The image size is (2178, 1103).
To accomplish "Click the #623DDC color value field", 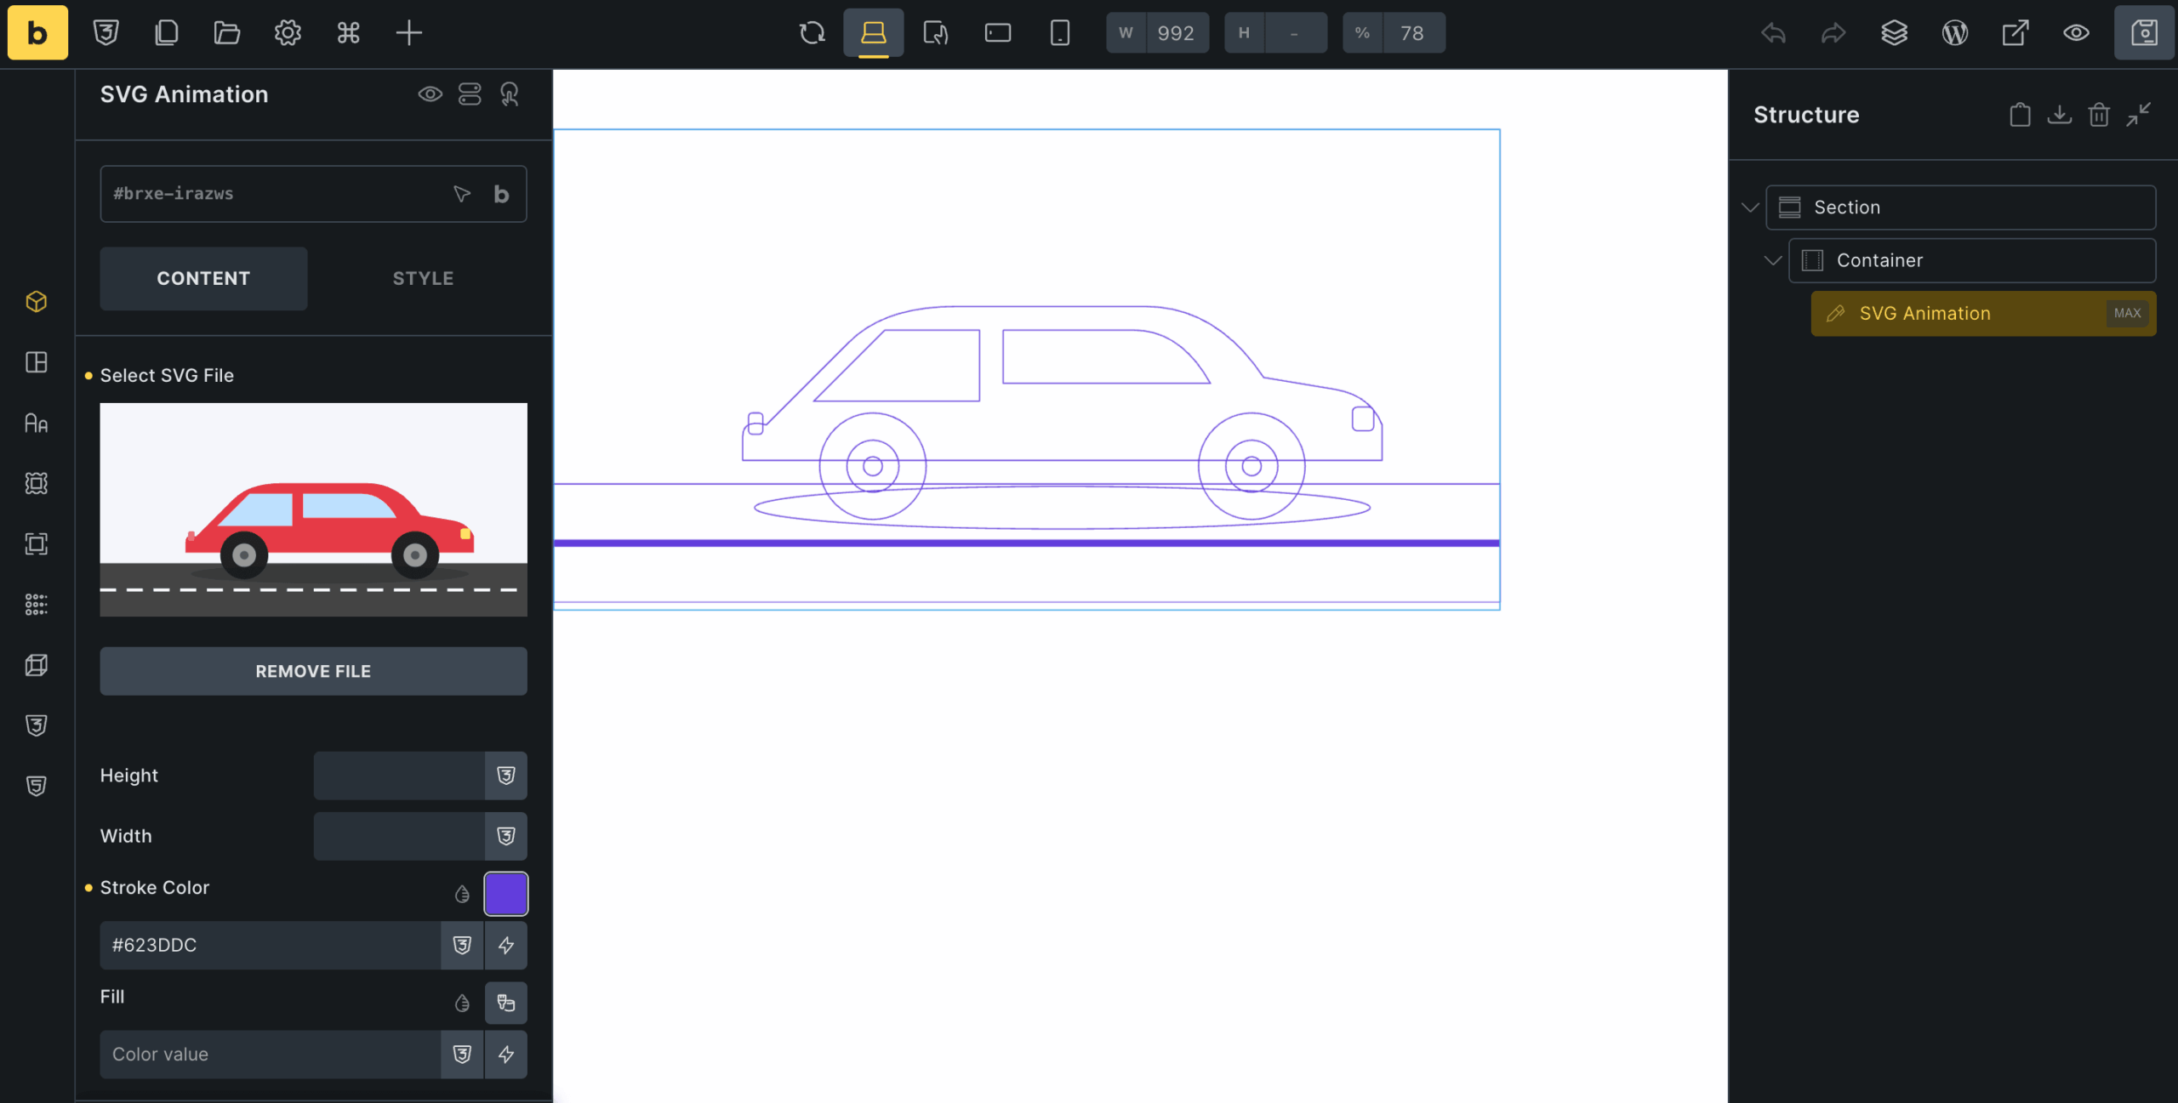I will (x=271, y=945).
